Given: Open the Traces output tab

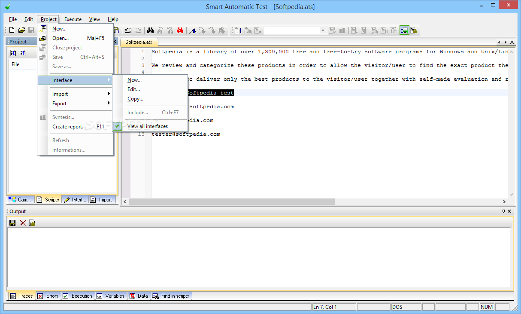Looking at the screenshot, I should [21, 296].
